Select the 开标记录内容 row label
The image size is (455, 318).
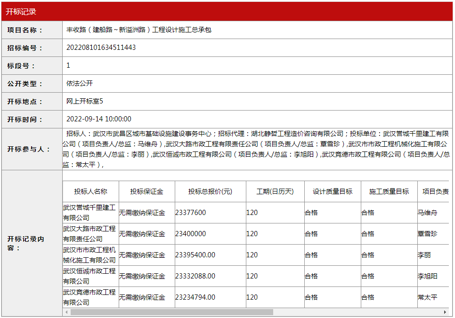(x=25, y=244)
